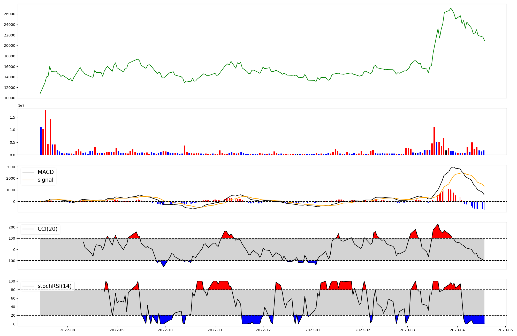Screen dimensions: 517x336
Task: Click the 2023-04 x-axis date label
Action: (x=457, y=330)
